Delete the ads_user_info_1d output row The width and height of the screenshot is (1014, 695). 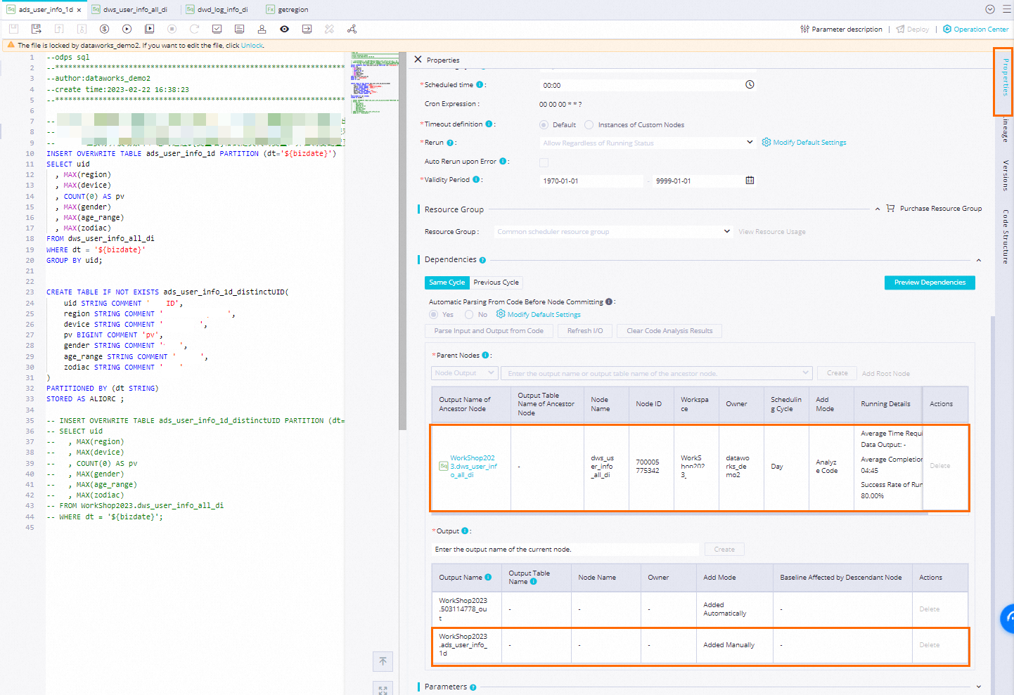[x=929, y=645]
